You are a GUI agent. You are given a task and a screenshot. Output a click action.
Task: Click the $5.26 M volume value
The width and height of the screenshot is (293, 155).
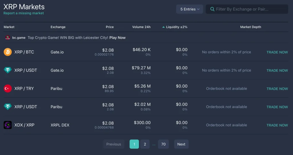tap(142, 86)
